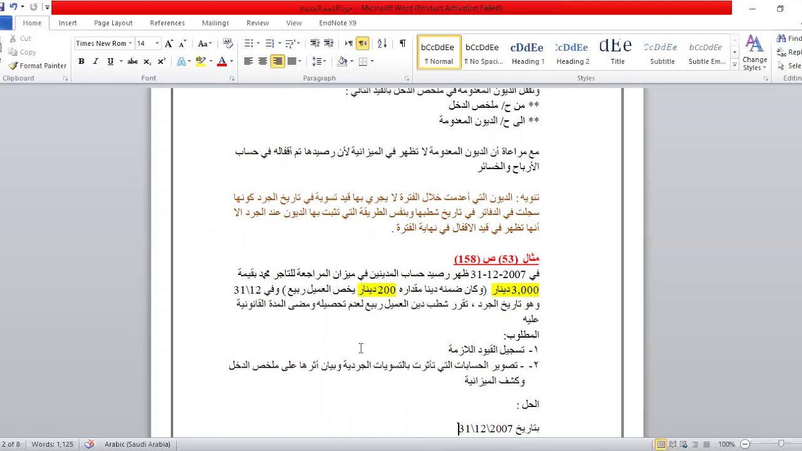Sort the selected text

[x=382, y=43]
